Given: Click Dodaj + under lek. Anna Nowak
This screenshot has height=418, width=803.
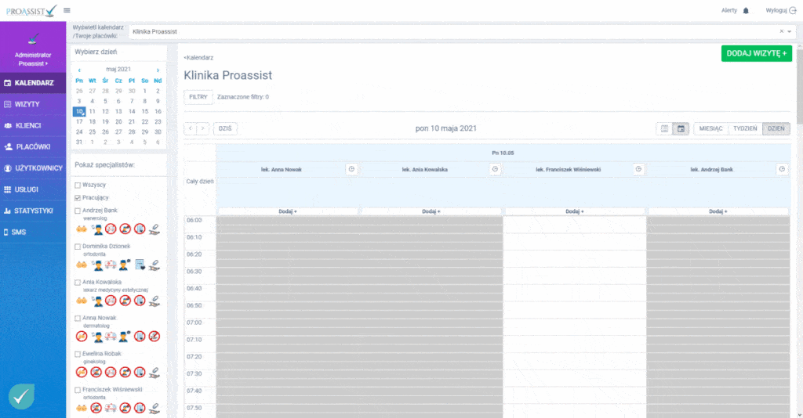Looking at the screenshot, I should [x=288, y=211].
